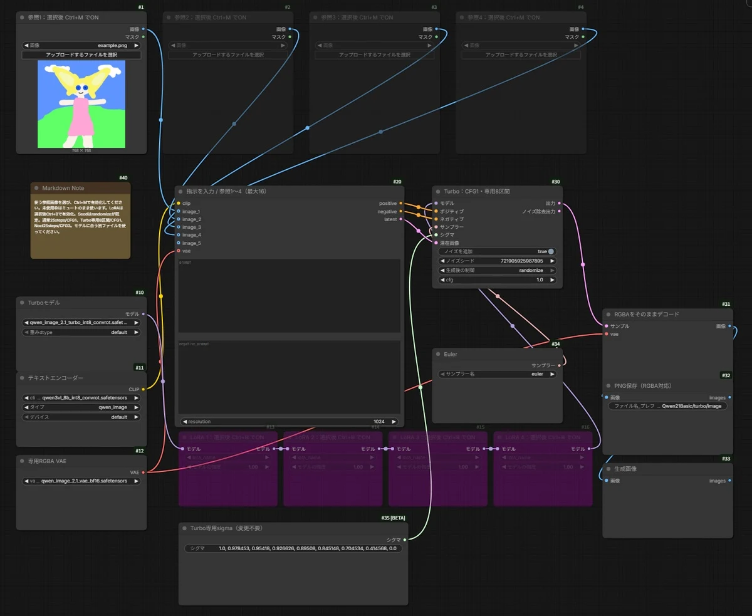Click the Euler node's collapse dot

pos(439,354)
